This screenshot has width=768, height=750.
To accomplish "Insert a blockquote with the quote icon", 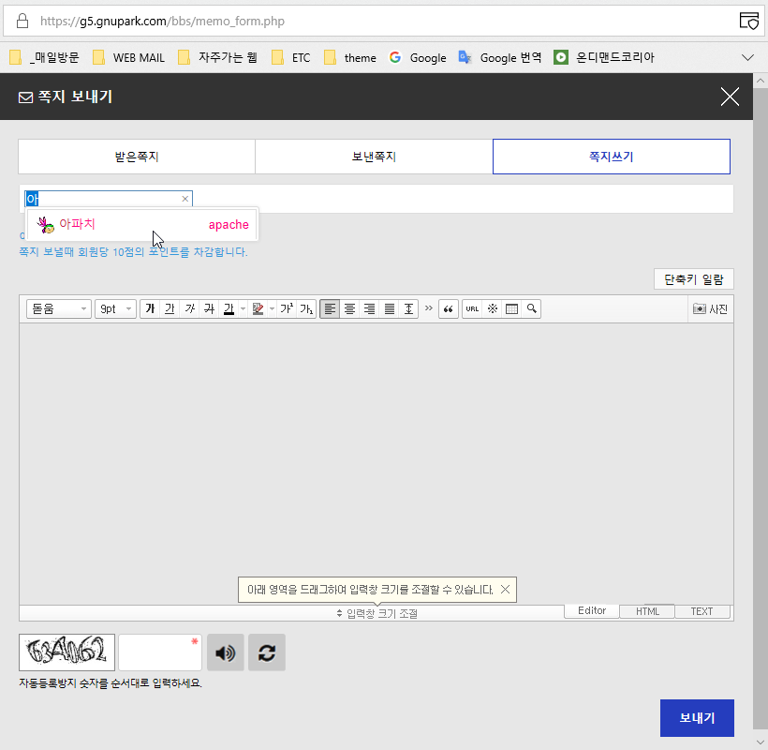I will click(449, 309).
